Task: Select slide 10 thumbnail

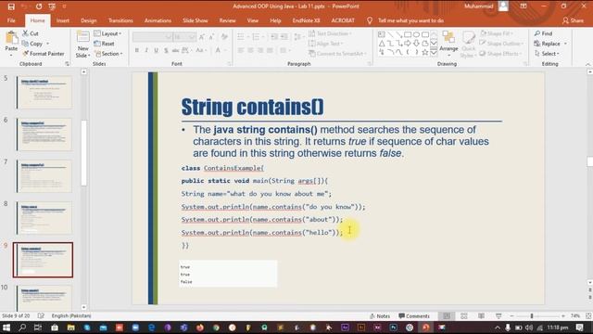Action: pyautogui.click(x=44, y=298)
